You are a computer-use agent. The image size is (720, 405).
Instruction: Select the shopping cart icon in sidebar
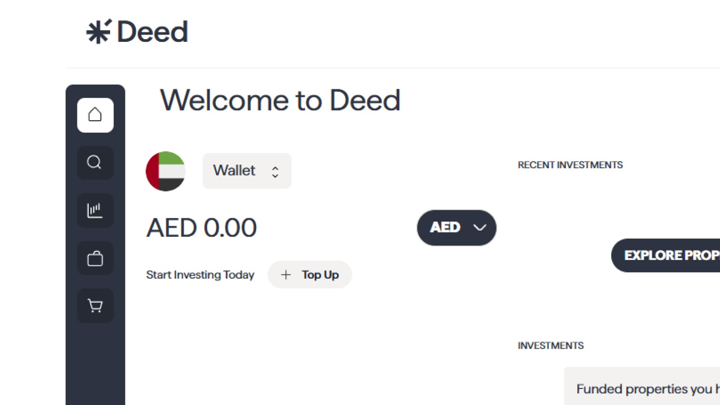tap(95, 306)
